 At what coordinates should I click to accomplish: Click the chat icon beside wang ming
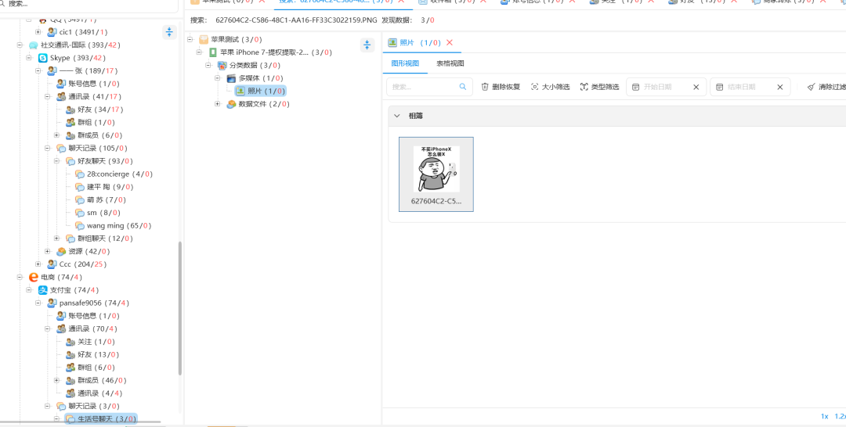80,225
